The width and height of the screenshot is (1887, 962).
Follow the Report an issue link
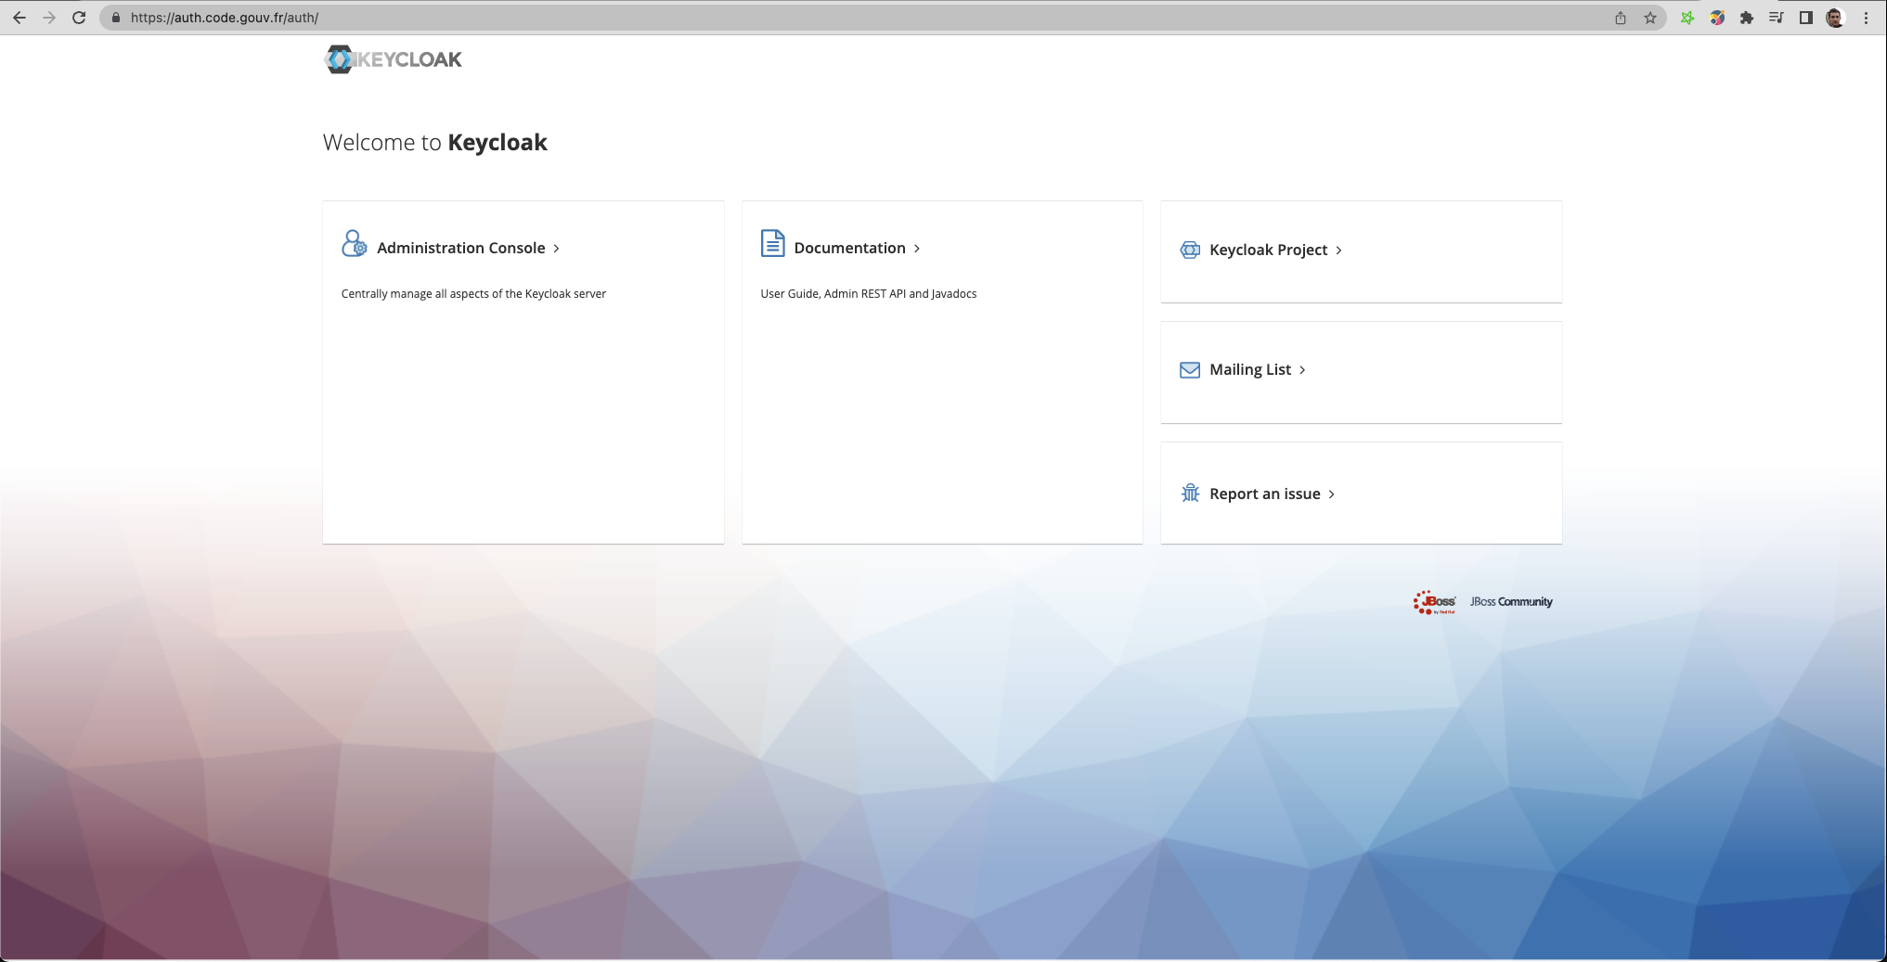click(x=1265, y=494)
